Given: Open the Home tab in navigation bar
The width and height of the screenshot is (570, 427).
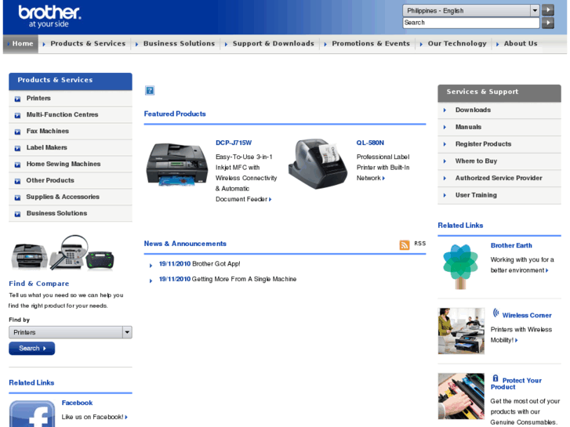Looking at the screenshot, I should point(20,44).
